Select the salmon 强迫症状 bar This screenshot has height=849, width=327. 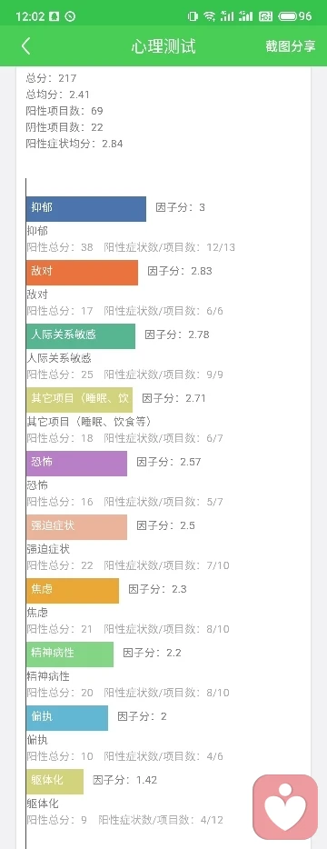coord(76,527)
